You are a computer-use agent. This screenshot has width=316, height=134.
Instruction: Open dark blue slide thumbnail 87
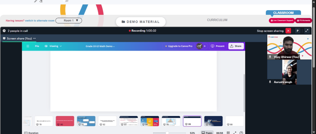click(x=213, y=121)
